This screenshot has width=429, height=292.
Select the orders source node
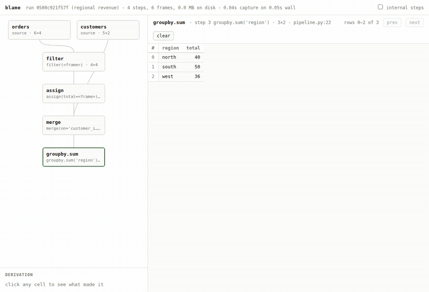(x=39, y=30)
